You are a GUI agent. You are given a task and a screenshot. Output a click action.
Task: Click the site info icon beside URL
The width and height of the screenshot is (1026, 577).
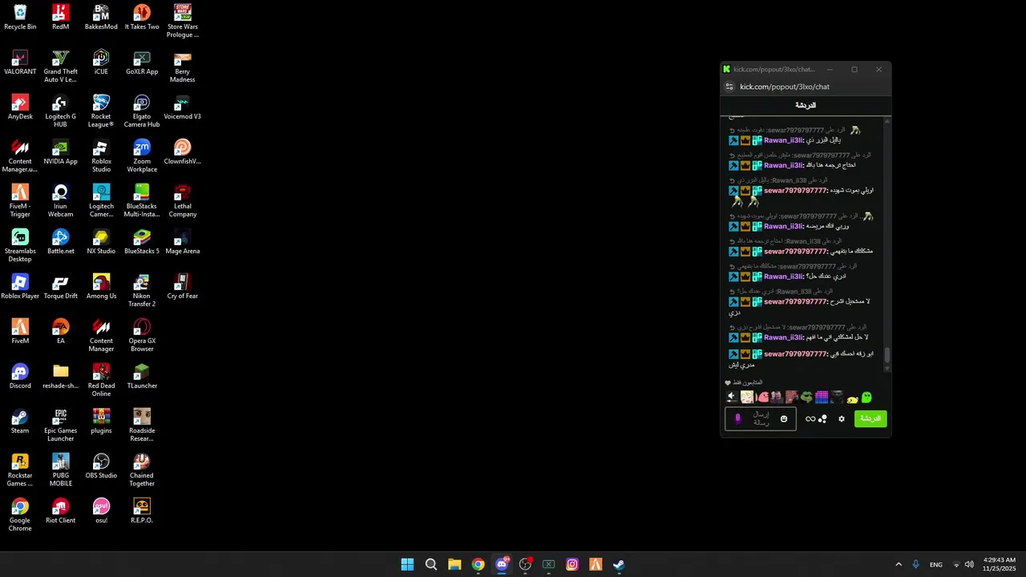click(729, 87)
